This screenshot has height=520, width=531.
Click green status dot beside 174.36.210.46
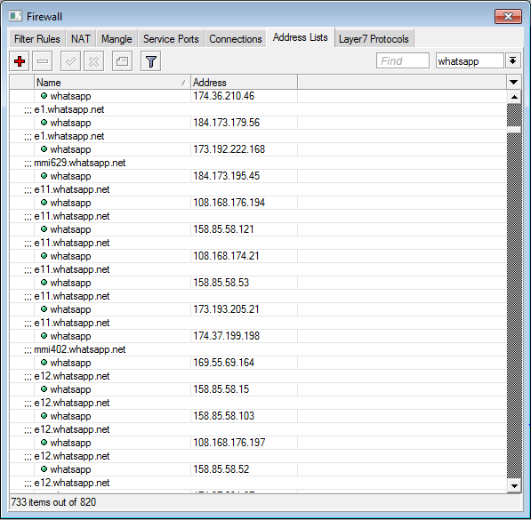[44, 96]
